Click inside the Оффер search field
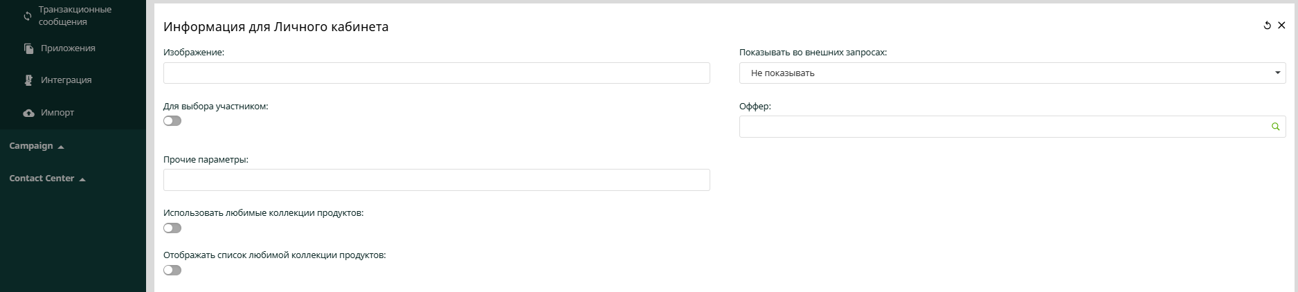This screenshot has height=292, width=1298. 1004,127
